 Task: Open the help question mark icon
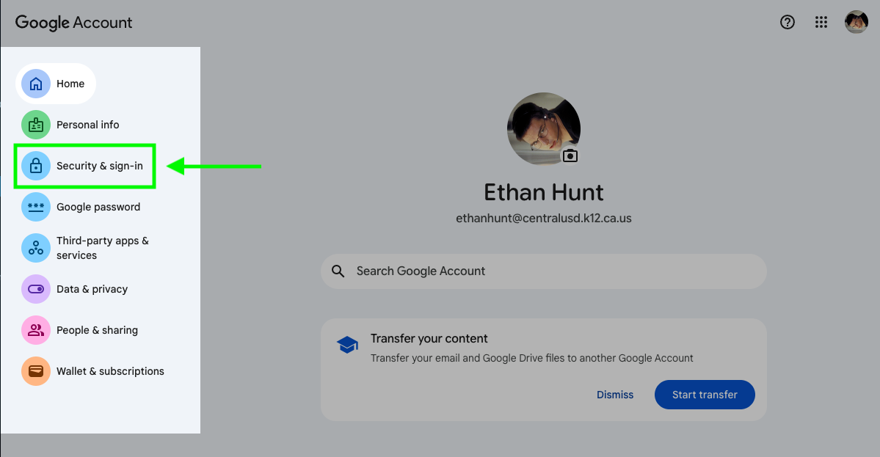click(x=788, y=22)
